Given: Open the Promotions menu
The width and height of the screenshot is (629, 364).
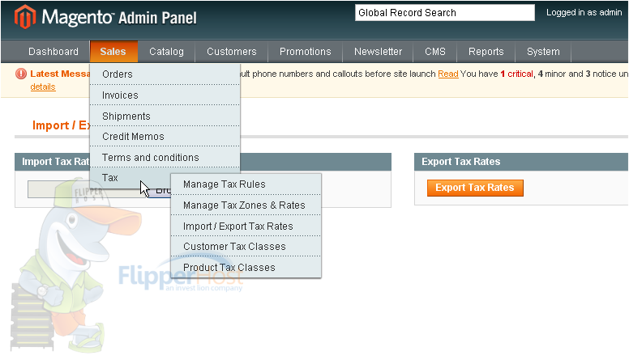Looking at the screenshot, I should [306, 52].
